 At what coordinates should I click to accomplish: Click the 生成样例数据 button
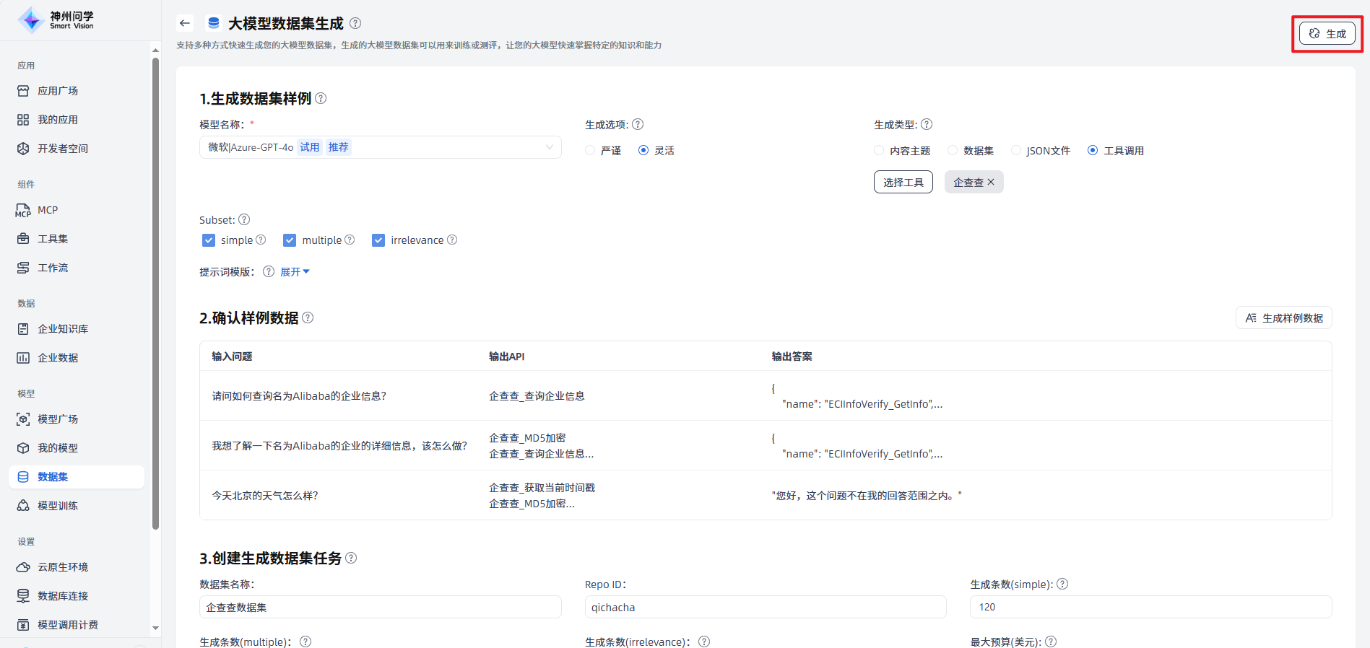tap(1283, 318)
